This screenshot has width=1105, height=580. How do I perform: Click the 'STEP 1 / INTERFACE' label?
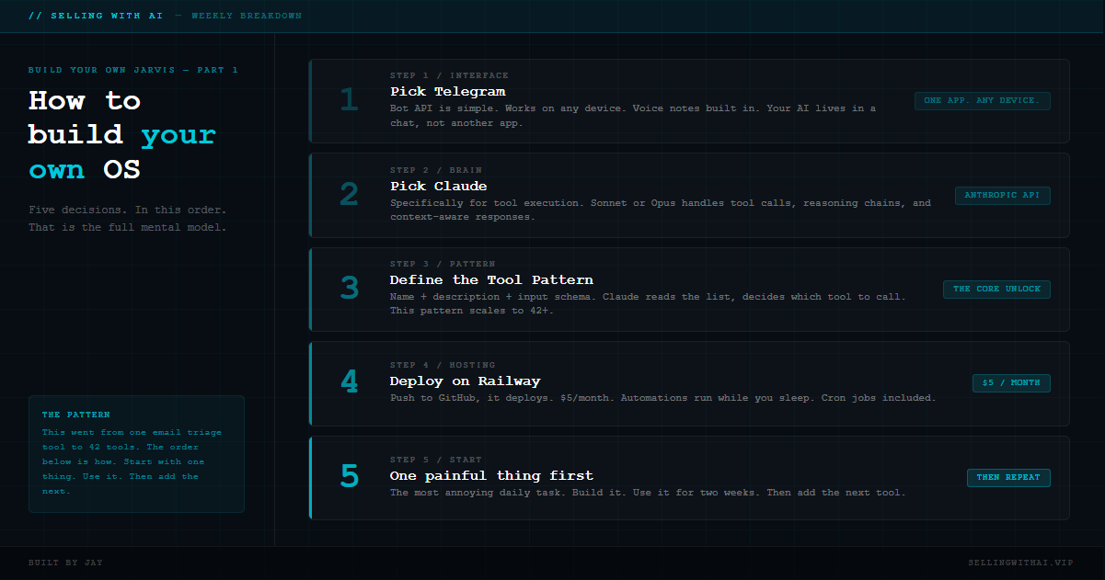[x=449, y=75]
